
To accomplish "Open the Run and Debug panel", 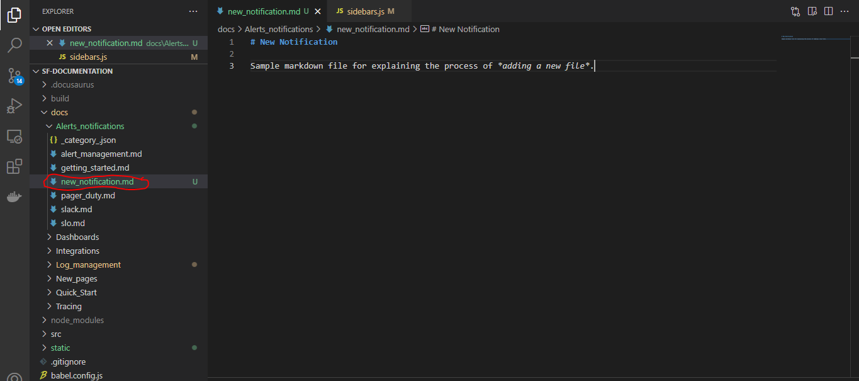I will (x=14, y=105).
